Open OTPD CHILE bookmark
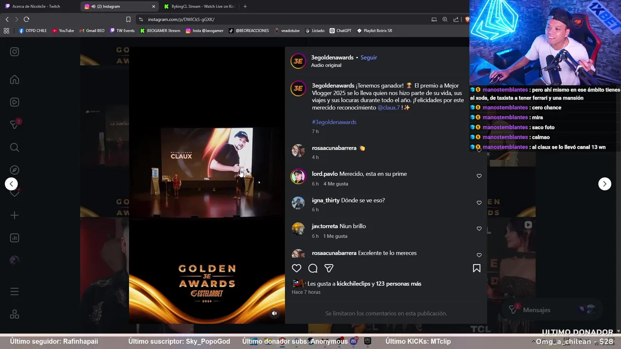This screenshot has height=349, width=621. pyautogui.click(x=33, y=31)
